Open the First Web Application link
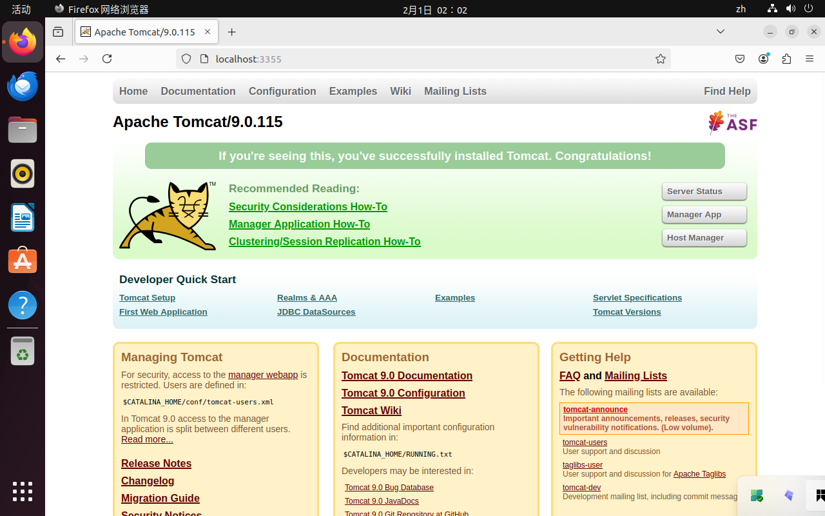The height and width of the screenshot is (516, 825). tap(163, 312)
